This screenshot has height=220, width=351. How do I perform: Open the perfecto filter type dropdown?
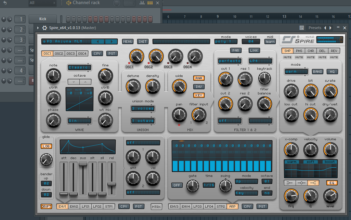coord(230,61)
